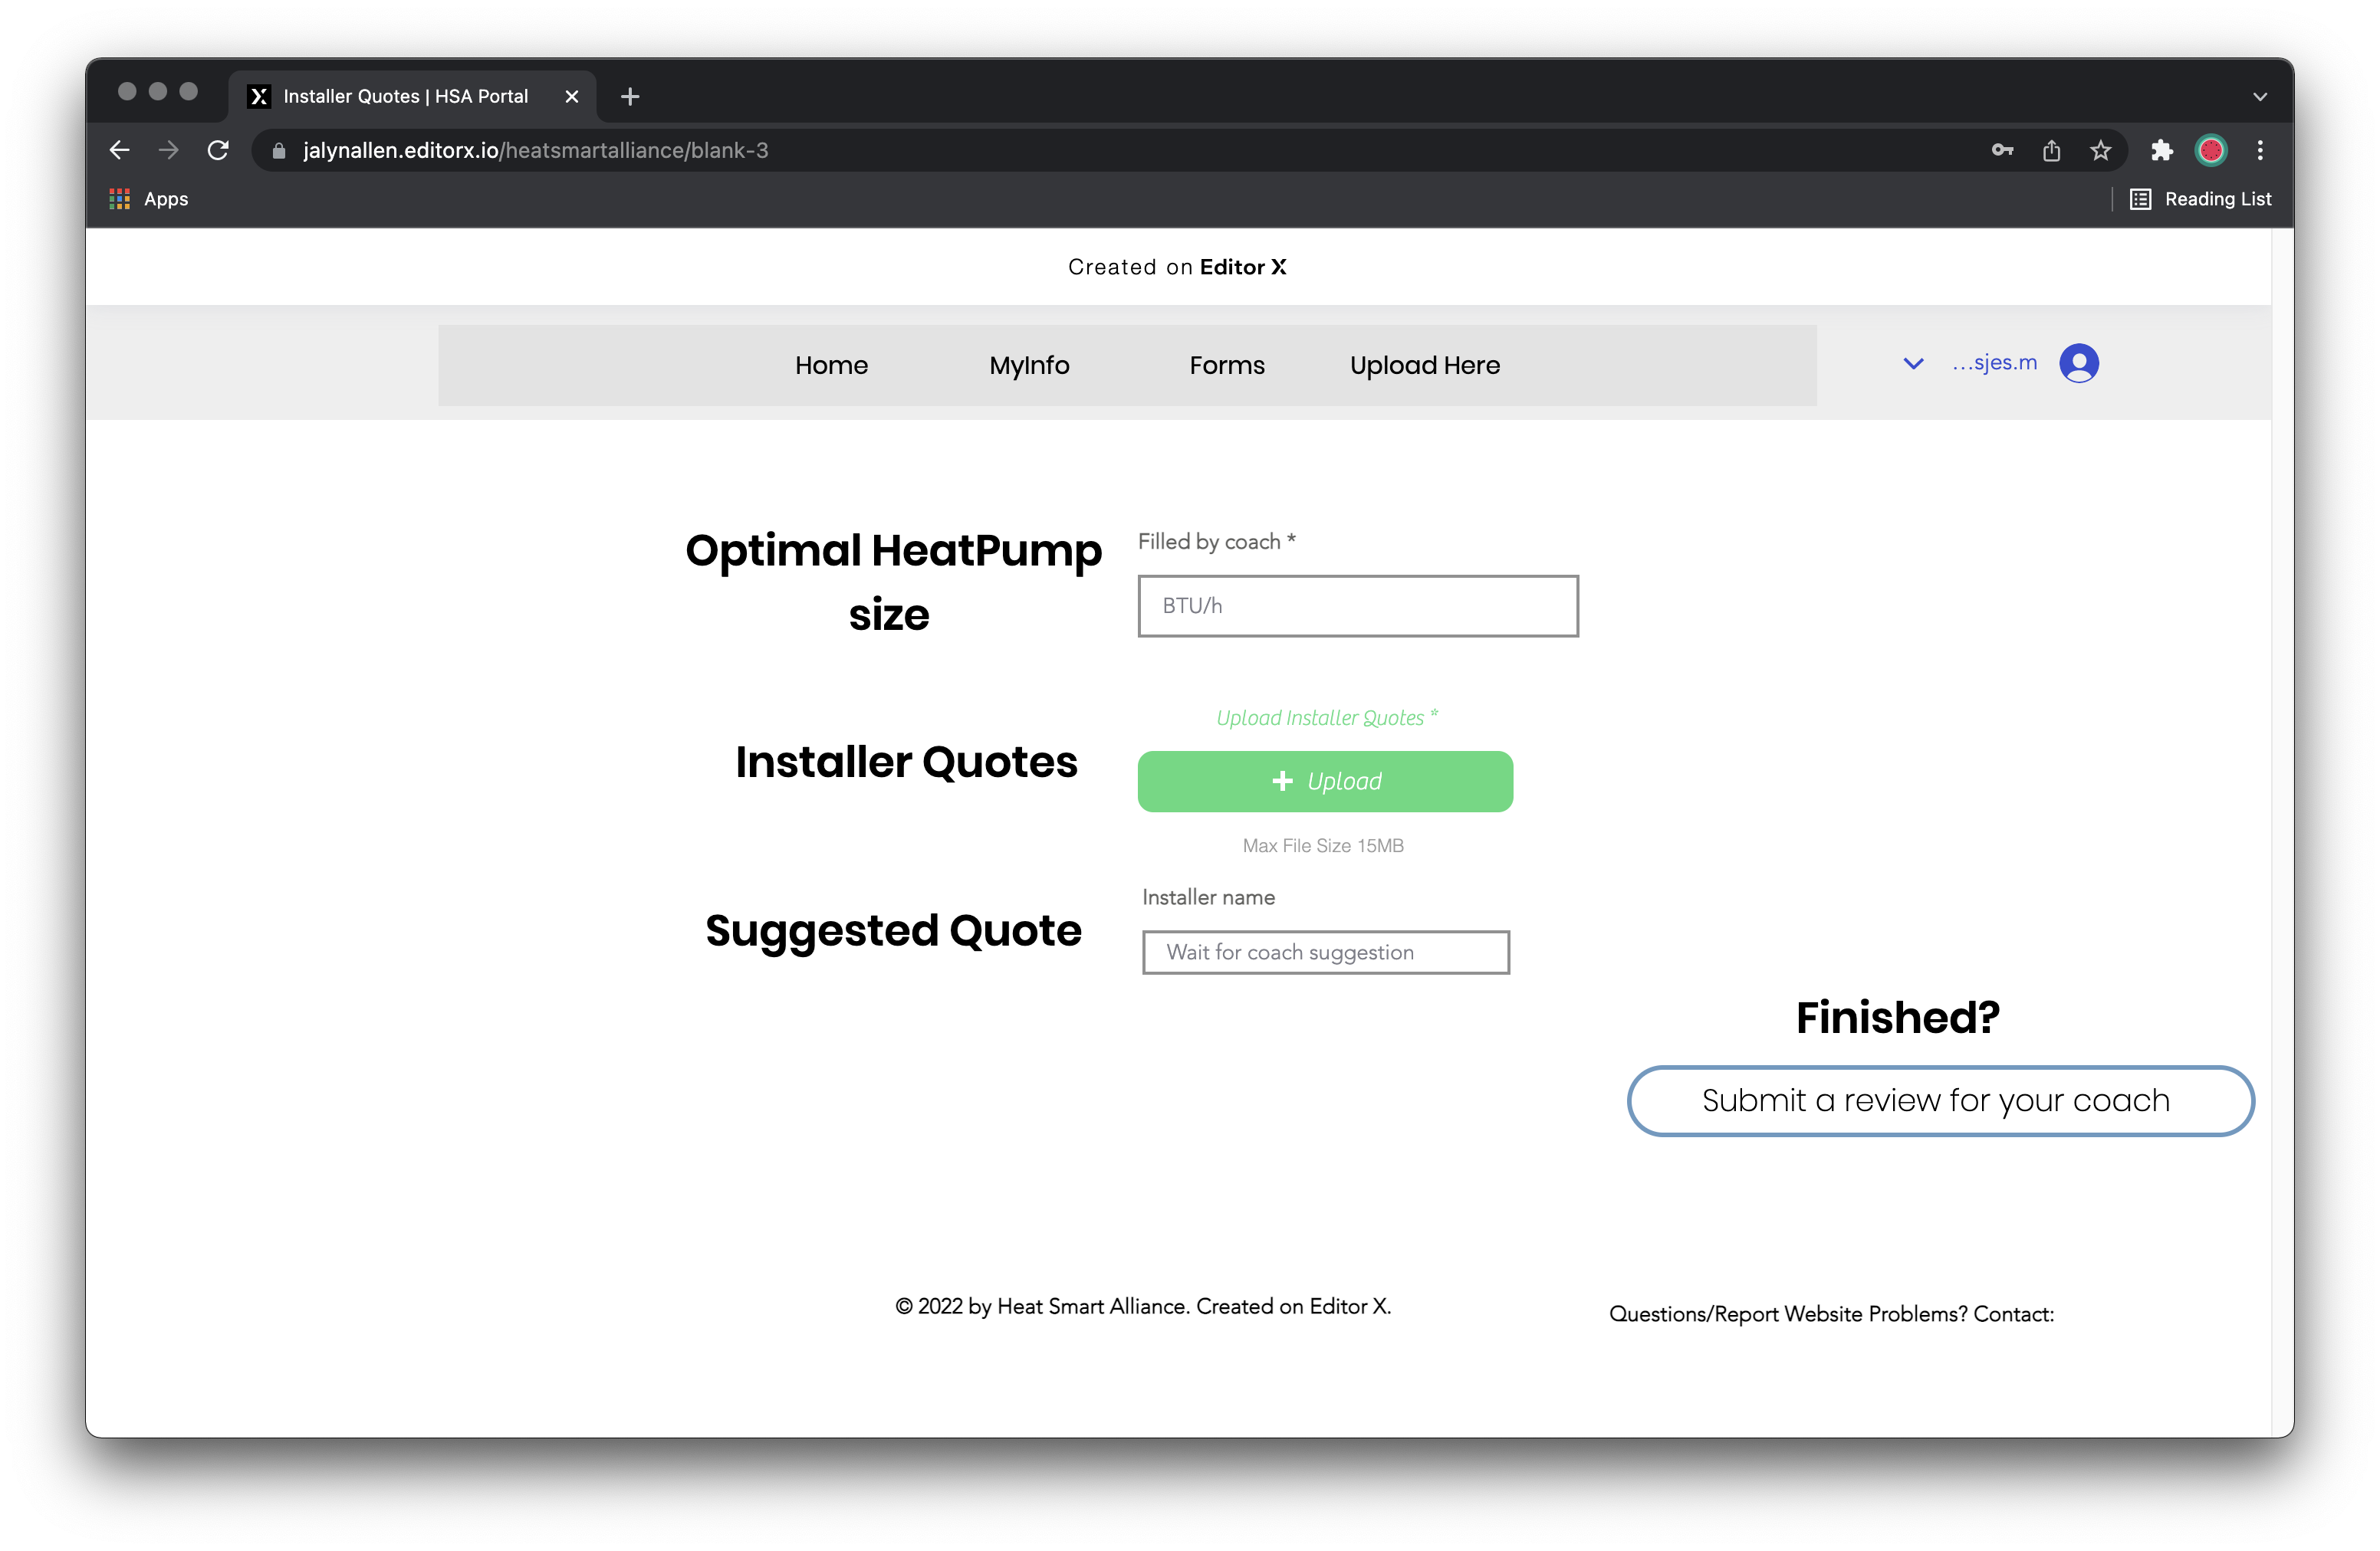Click the BTU/h input field
Image resolution: width=2380 pixels, height=1551 pixels.
coord(1357,605)
